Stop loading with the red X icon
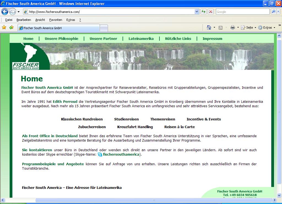 pos(211,12)
